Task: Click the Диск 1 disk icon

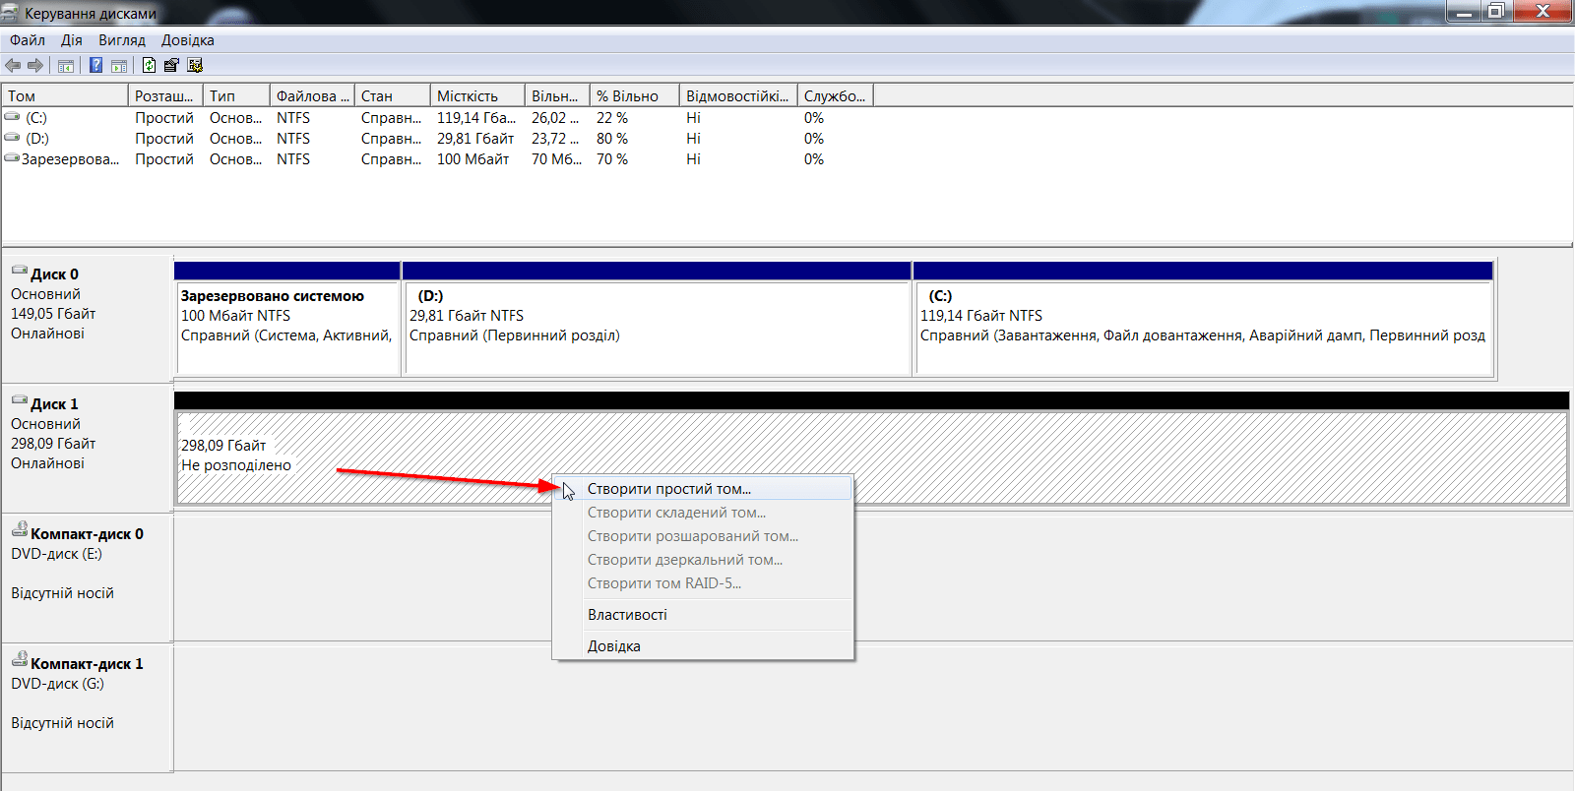Action: [x=20, y=400]
